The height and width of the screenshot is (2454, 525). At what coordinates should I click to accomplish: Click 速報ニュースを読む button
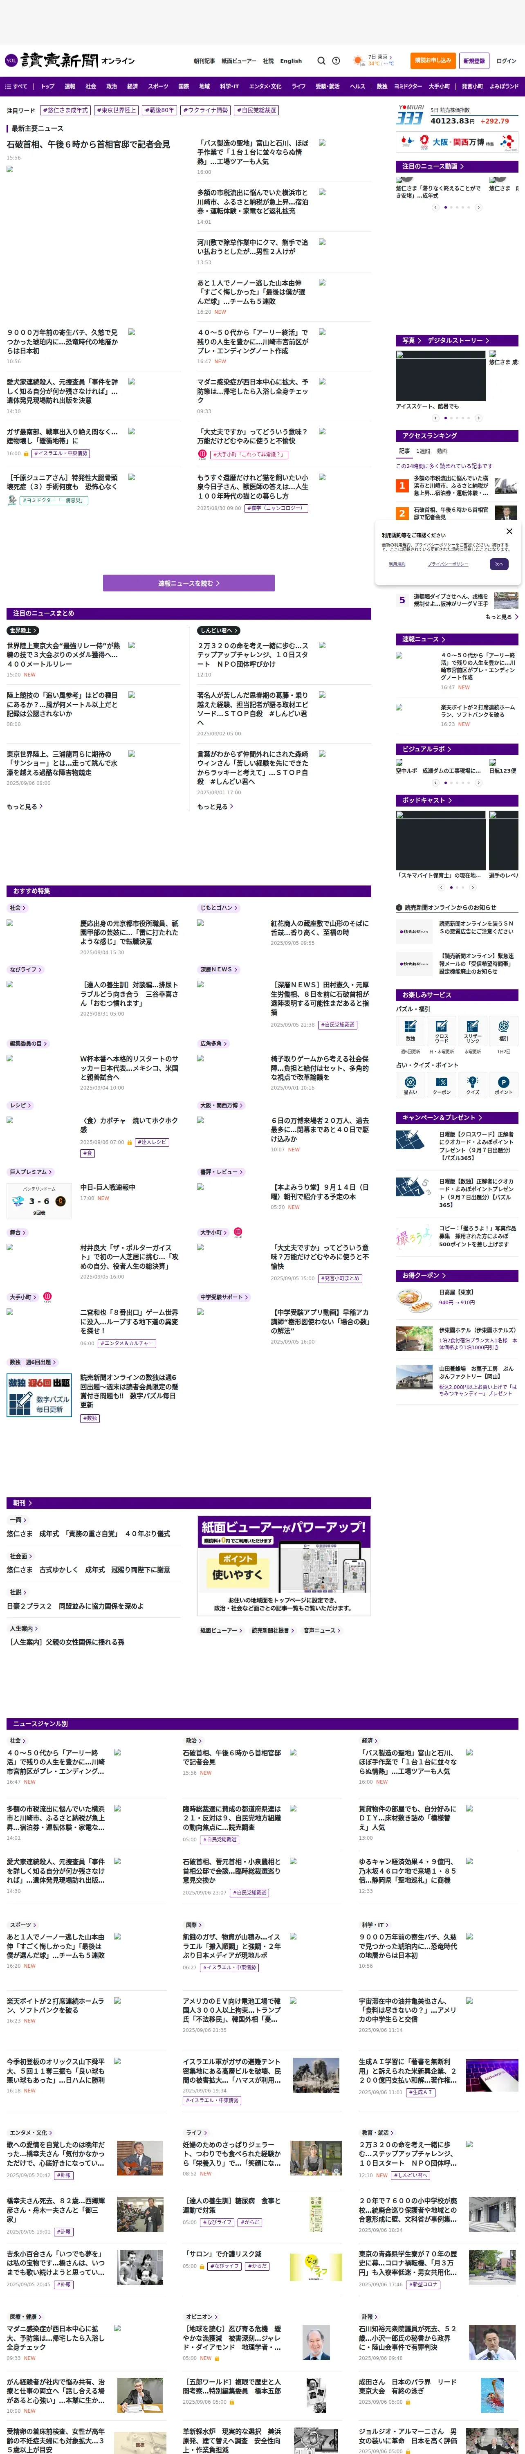pyautogui.click(x=188, y=583)
